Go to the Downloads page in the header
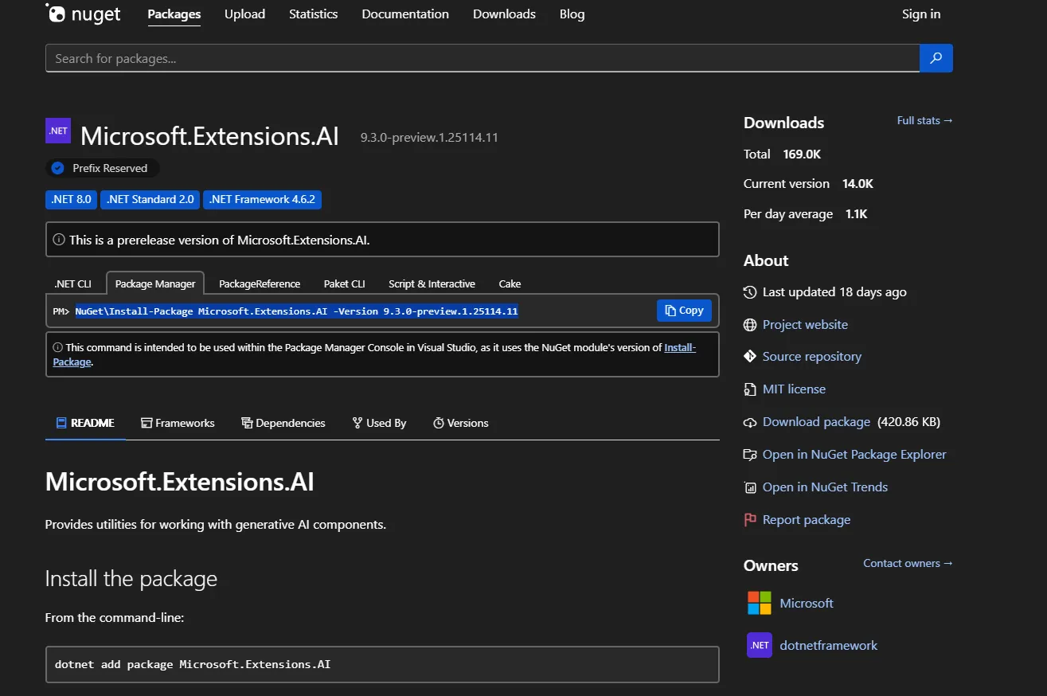1047x696 pixels. click(x=504, y=14)
